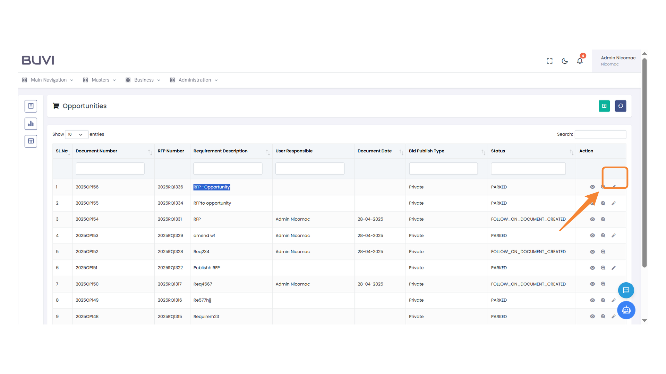Open the bar chart sidebar icon
This screenshot has width=666, height=374.
click(x=31, y=124)
